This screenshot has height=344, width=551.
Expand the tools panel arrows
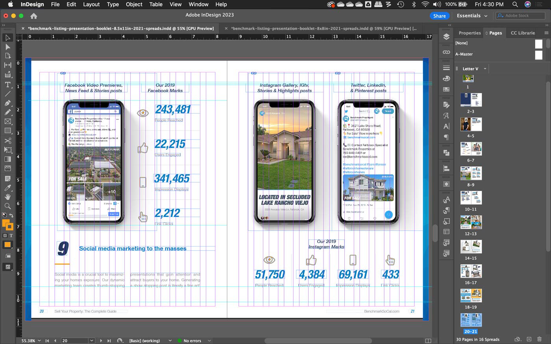4,25
